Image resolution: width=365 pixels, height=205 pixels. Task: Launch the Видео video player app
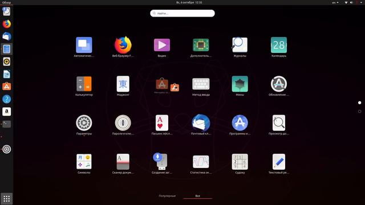click(x=162, y=45)
